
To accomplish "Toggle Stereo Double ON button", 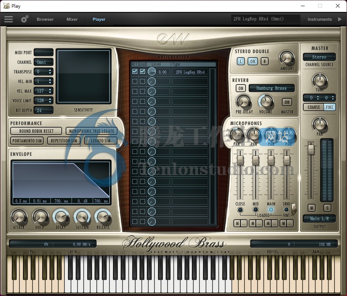I will point(253,61).
